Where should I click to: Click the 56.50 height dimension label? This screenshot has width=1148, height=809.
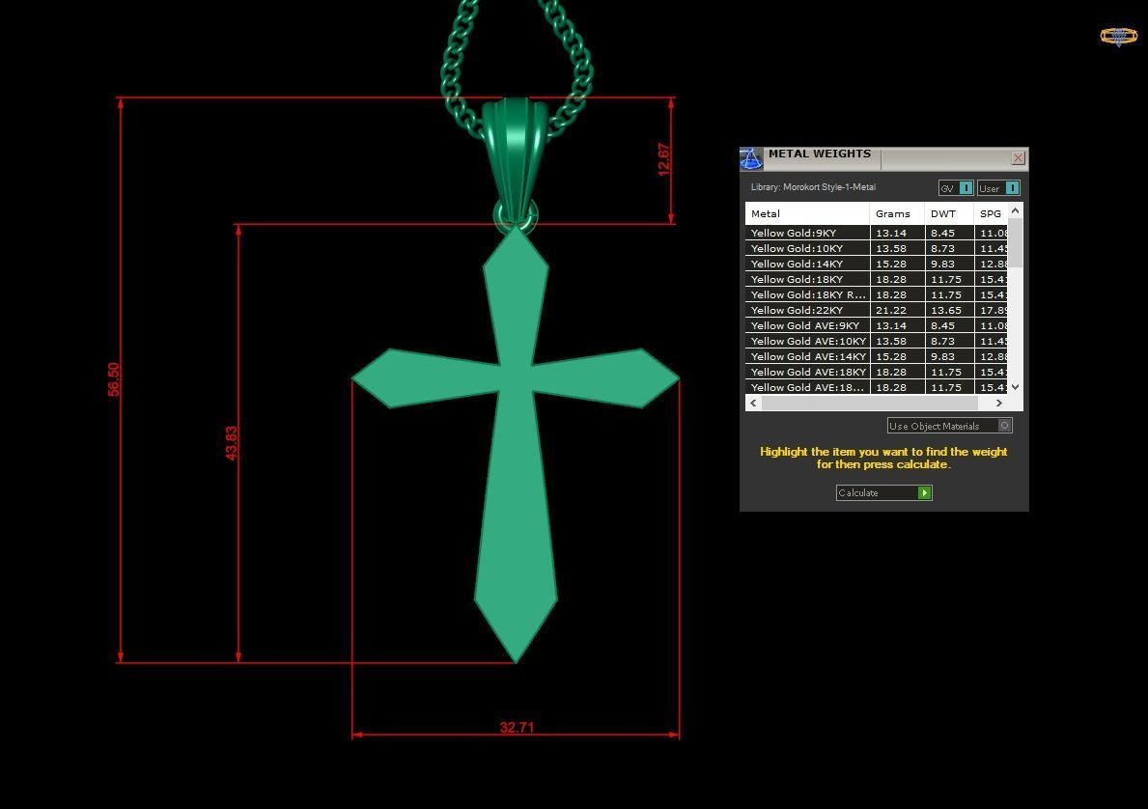(114, 379)
